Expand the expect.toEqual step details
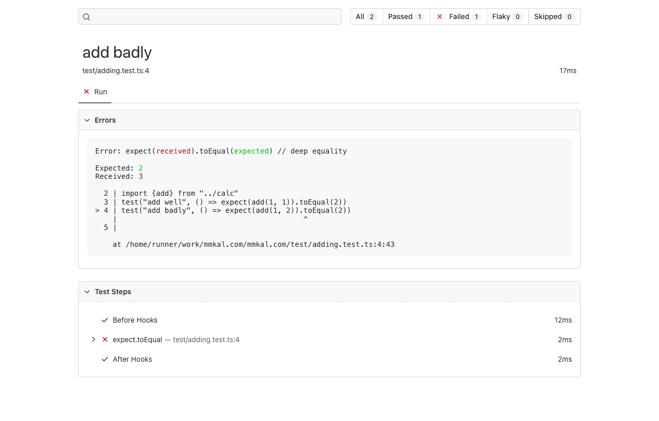The height and width of the screenshot is (421, 659). pyautogui.click(x=93, y=340)
